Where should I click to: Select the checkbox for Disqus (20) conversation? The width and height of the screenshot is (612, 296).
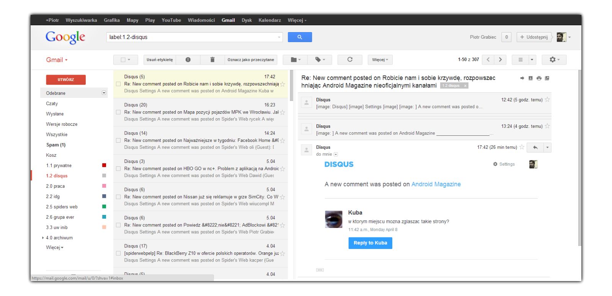118,112
